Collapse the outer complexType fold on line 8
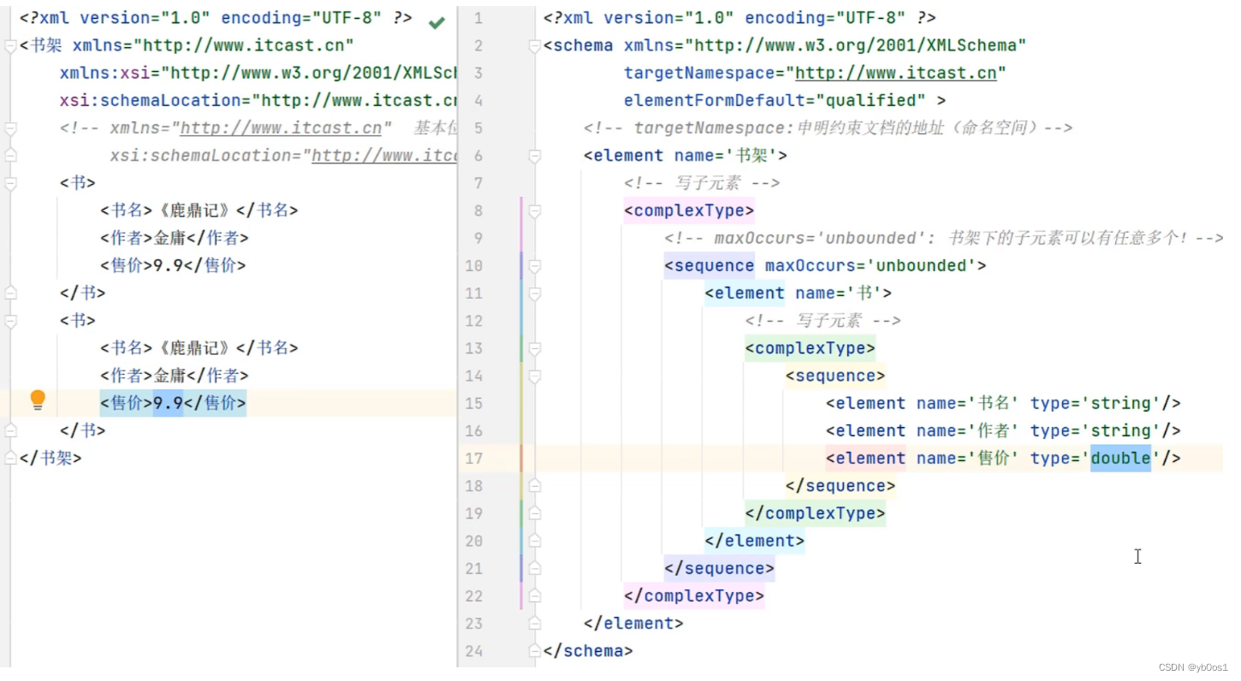 (x=535, y=210)
